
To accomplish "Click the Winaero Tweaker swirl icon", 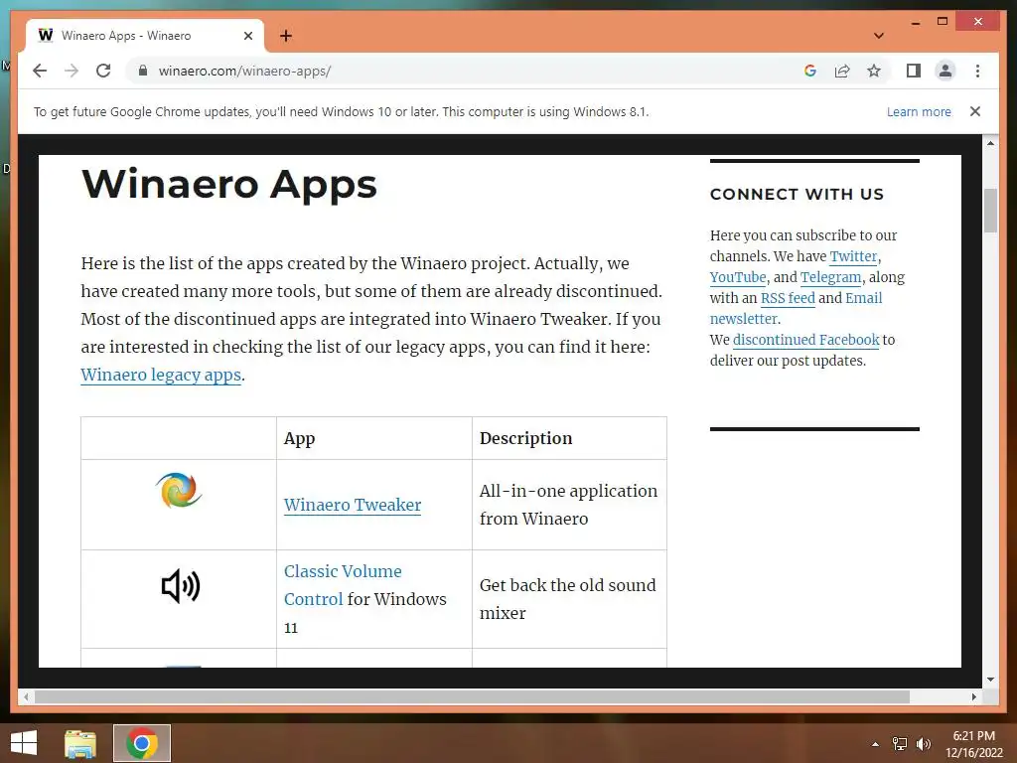I will tap(179, 490).
